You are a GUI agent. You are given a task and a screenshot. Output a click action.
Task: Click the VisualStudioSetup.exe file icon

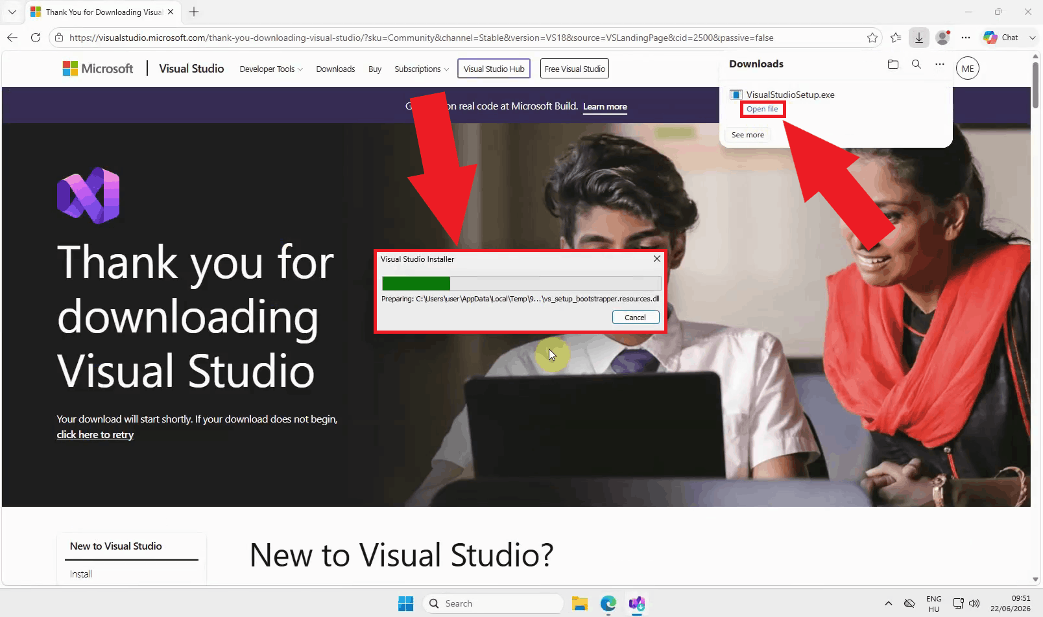tap(736, 95)
